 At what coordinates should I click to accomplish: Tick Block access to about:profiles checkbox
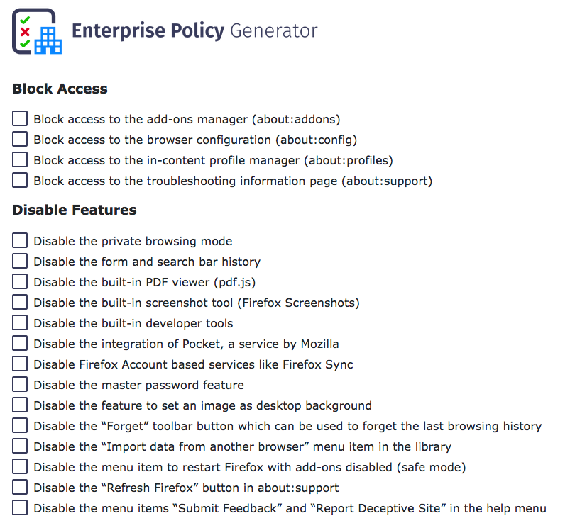coord(20,159)
